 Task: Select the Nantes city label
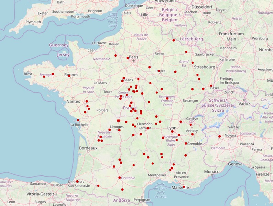(x=73, y=101)
